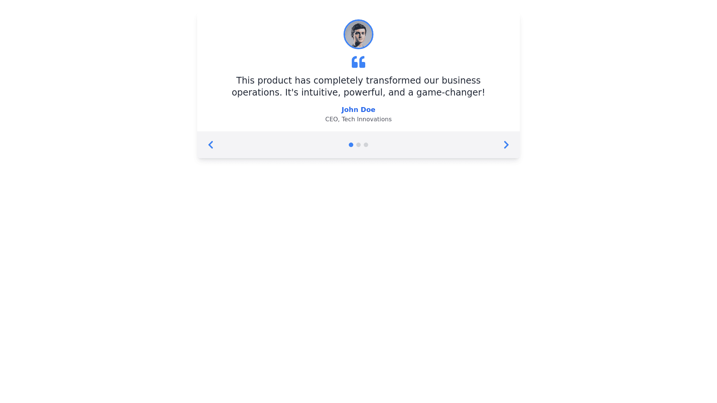Click the word 'completely' in the quote
Viewport: 717px width, 403px height.
[338, 81]
